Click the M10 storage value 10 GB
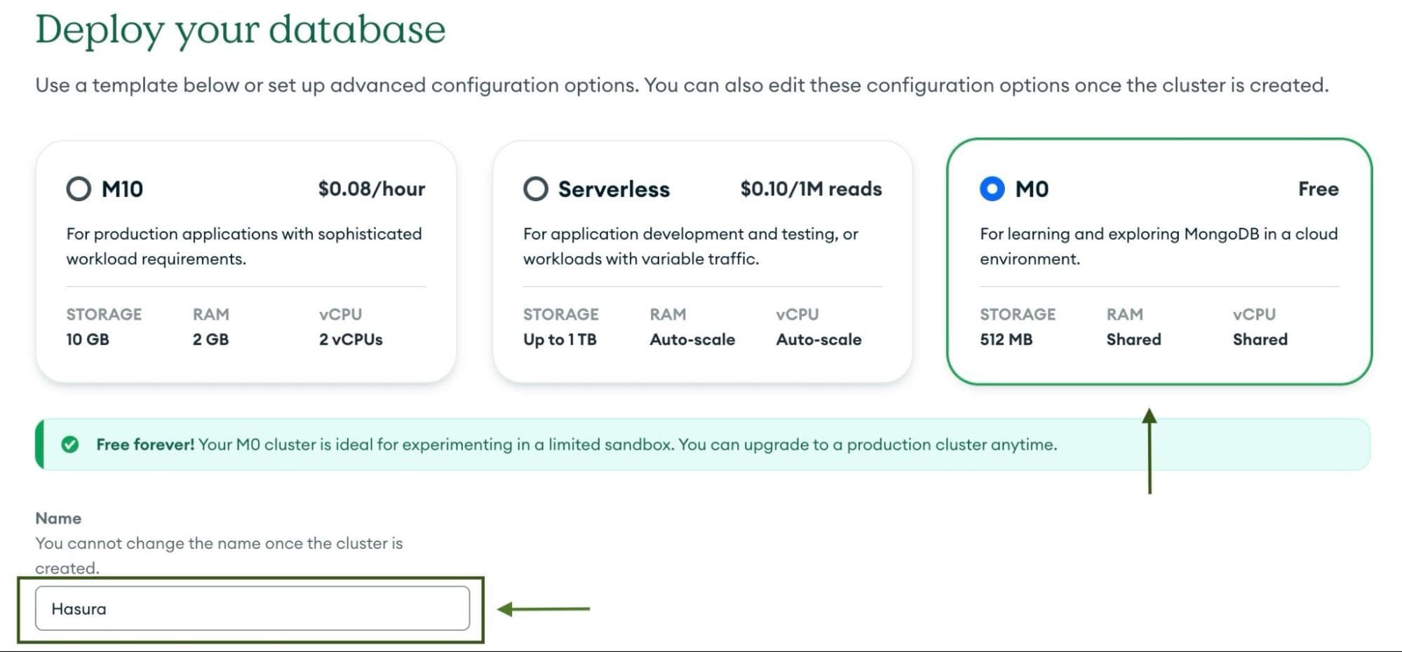This screenshot has width=1402, height=652. (88, 339)
